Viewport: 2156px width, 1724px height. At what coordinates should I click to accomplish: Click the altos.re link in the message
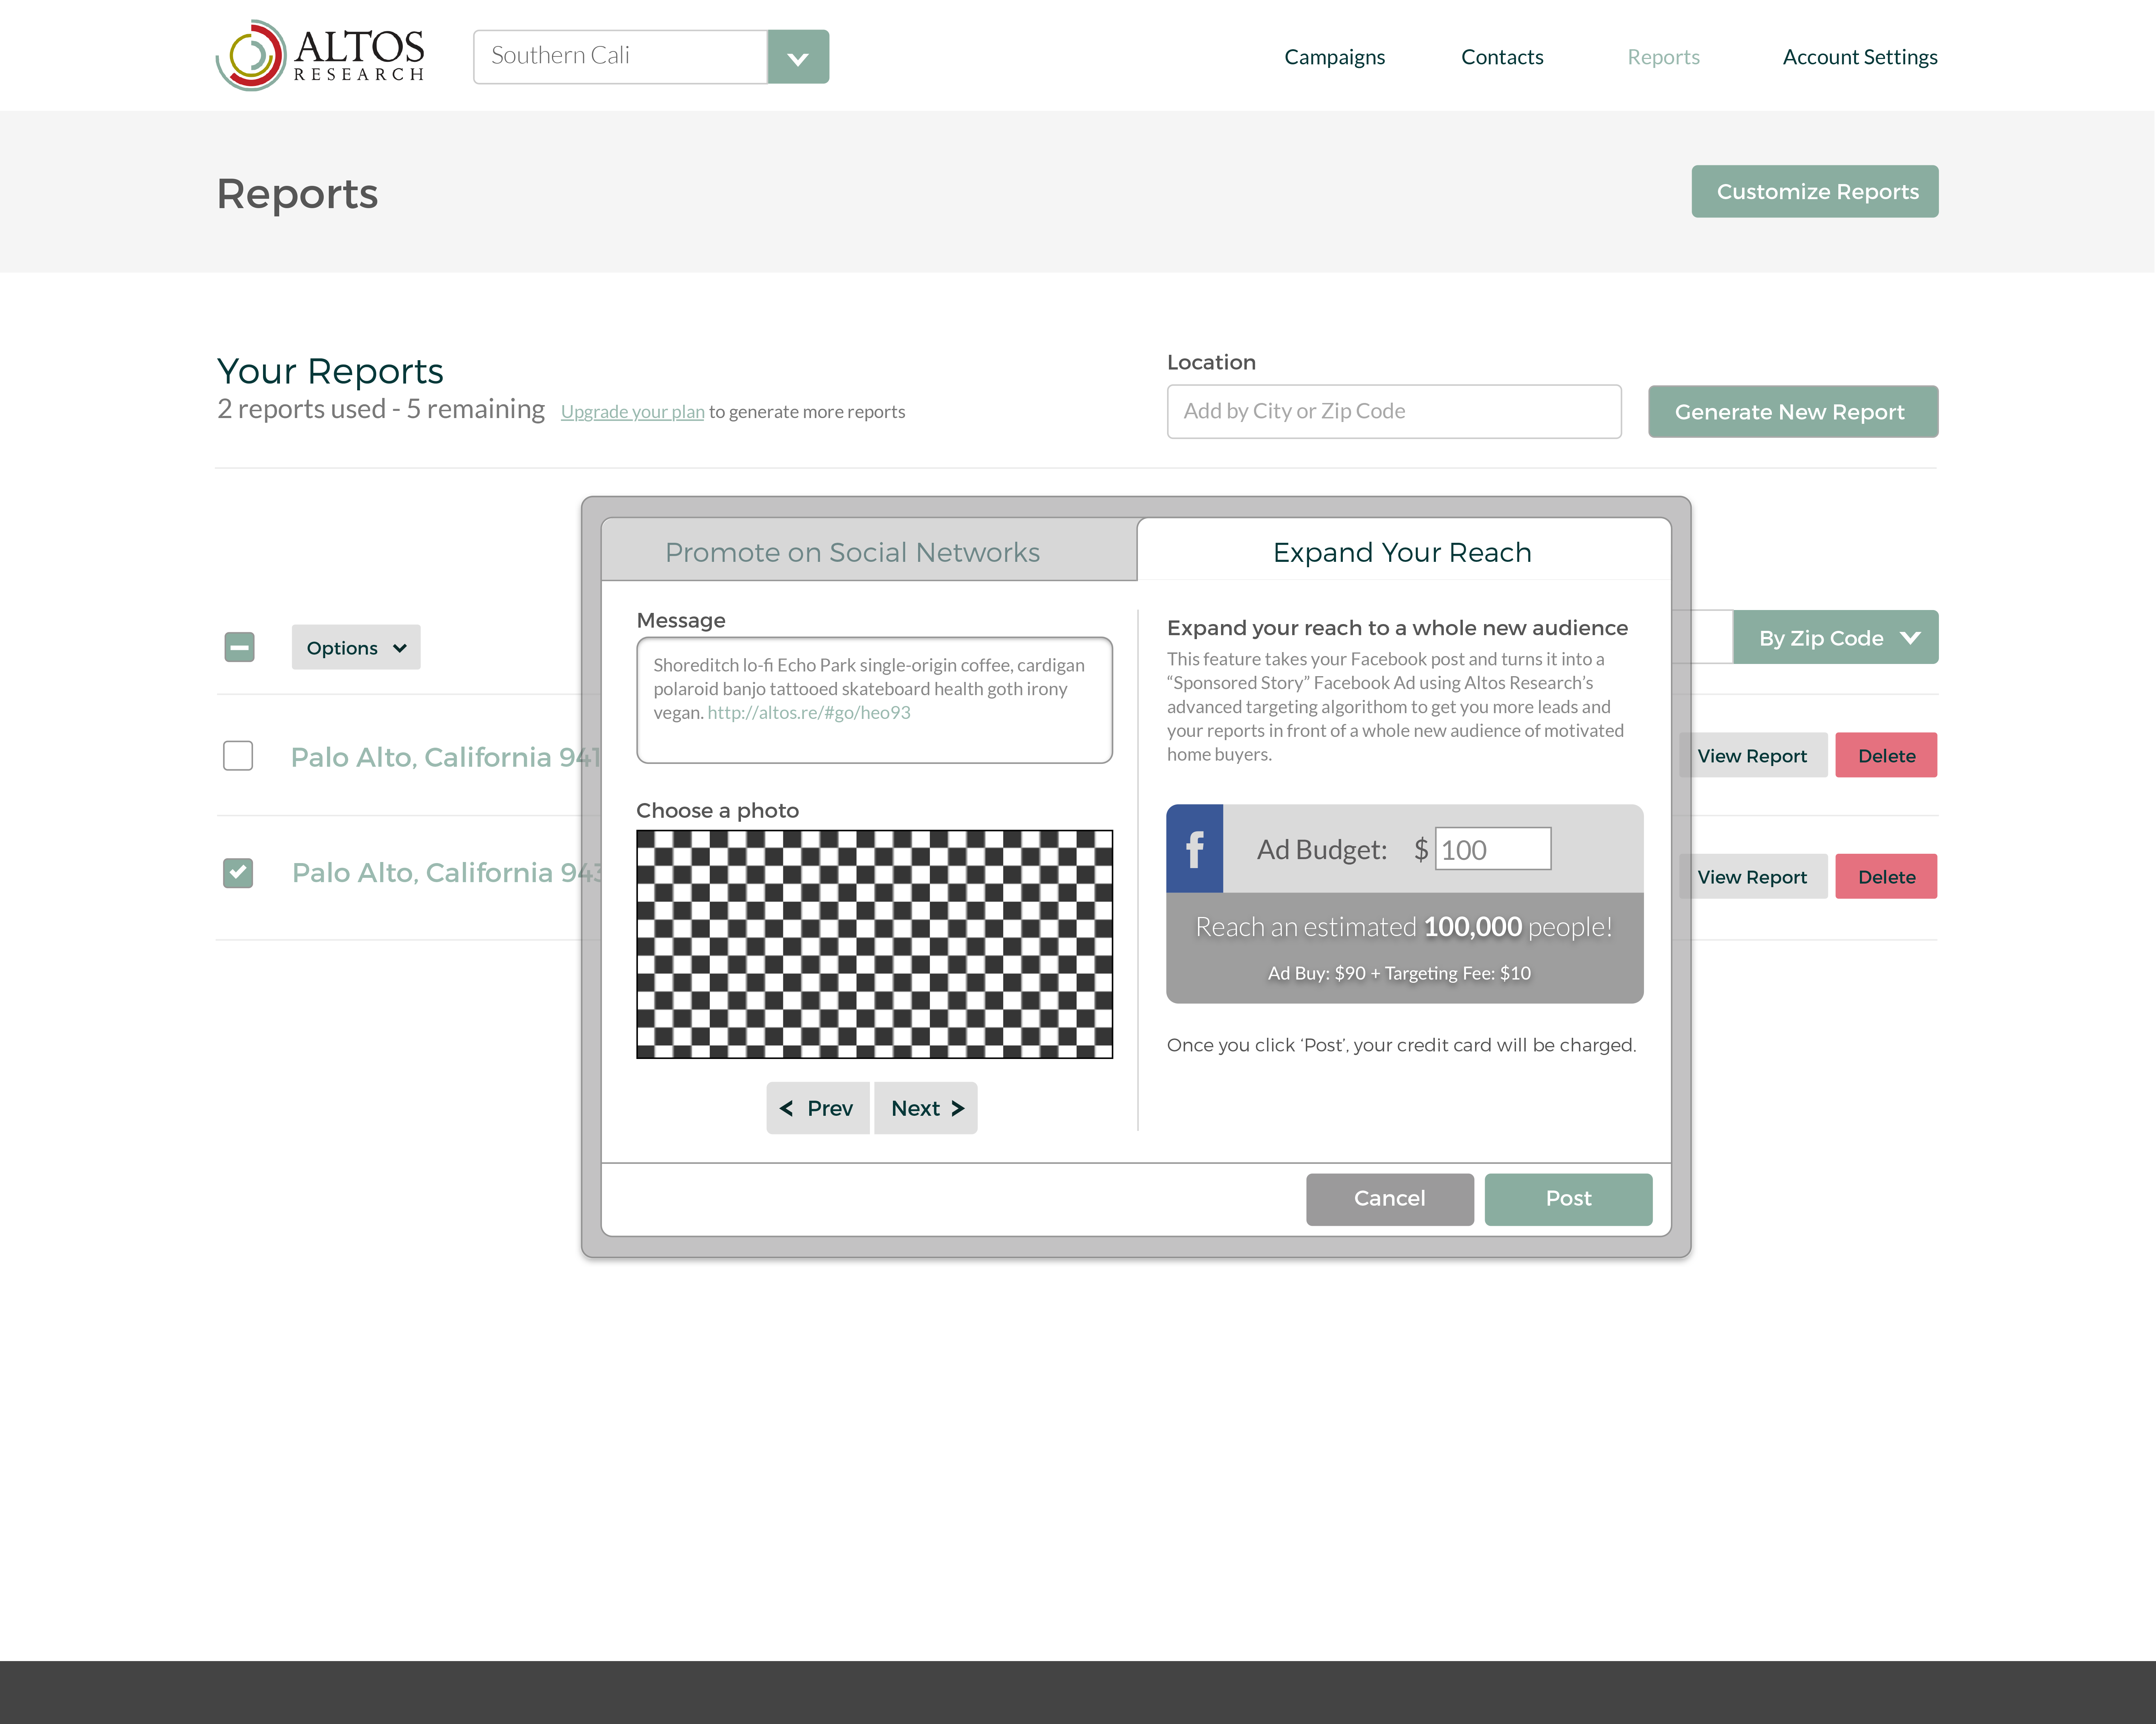click(x=808, y=712)
